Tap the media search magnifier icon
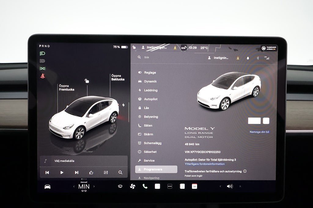 (120, 172)
